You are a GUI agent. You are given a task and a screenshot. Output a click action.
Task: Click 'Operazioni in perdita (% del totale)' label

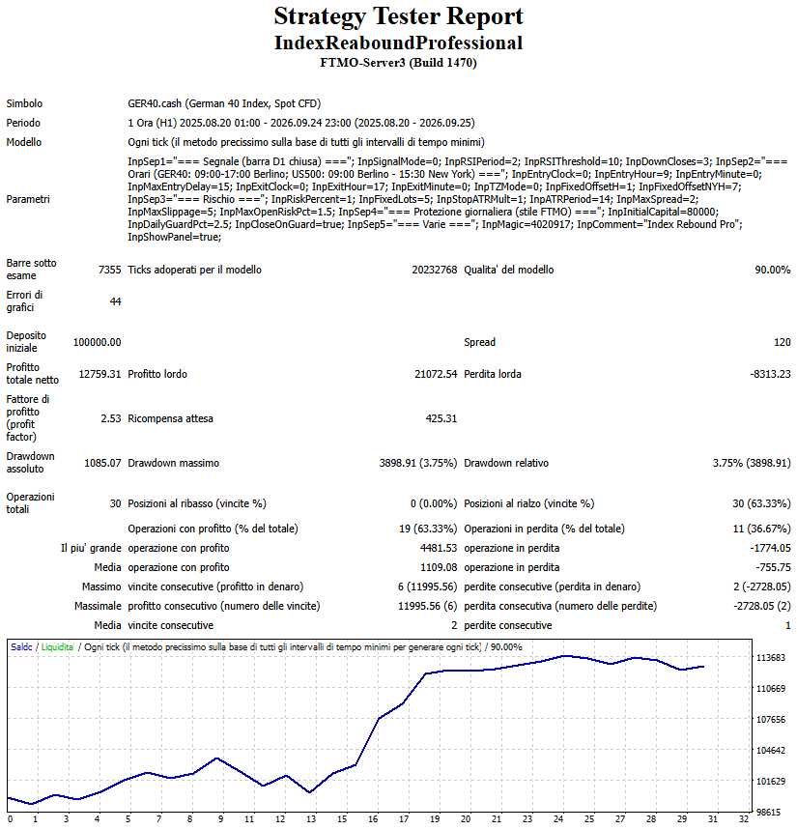545,529
